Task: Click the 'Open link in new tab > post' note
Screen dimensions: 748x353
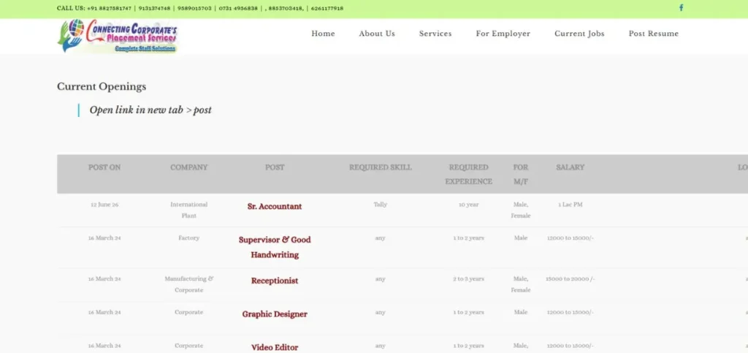Action: pyautogui.click(x=150, y=110)
